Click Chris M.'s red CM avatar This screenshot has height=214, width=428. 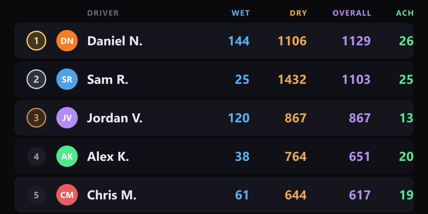tap(67, 195)
